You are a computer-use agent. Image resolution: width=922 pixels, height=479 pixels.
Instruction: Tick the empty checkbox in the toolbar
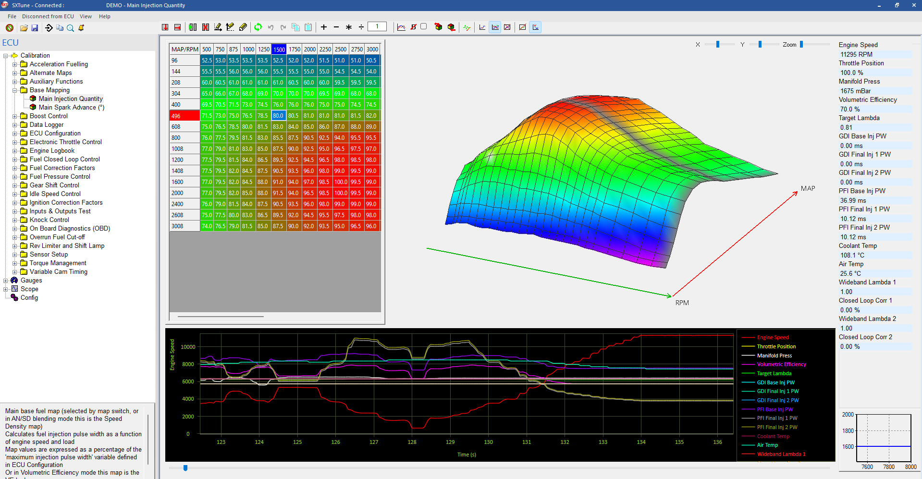pyautogui.click(x=423, y=26)
